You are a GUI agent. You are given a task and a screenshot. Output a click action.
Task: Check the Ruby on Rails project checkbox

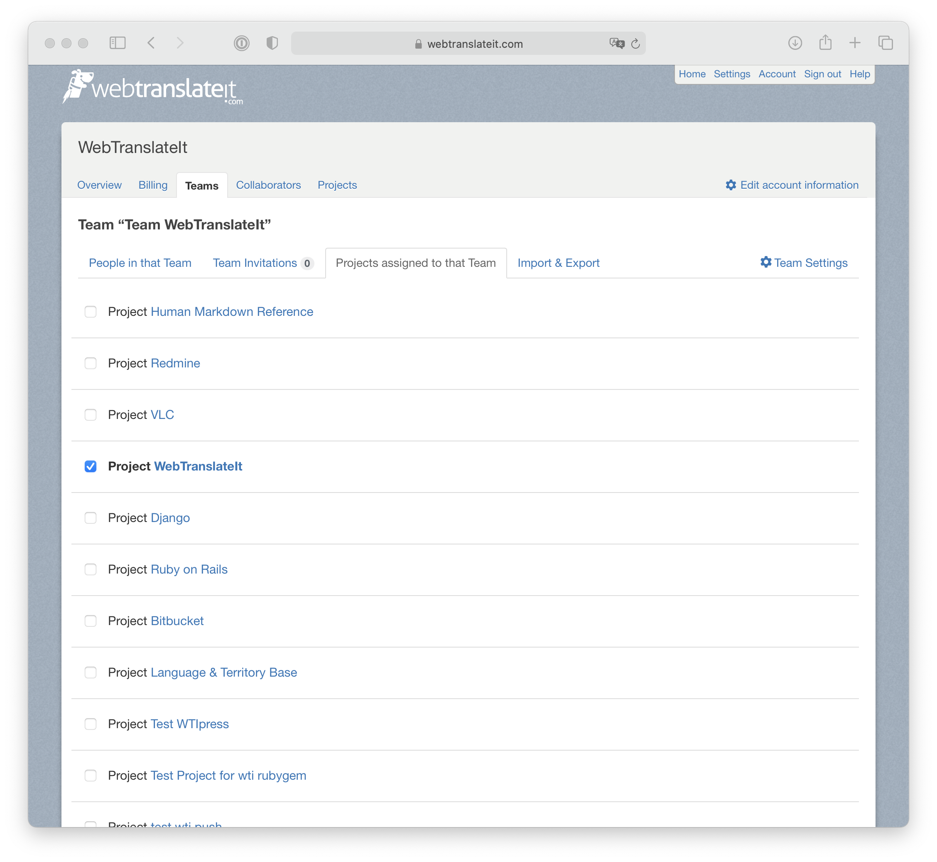(91, 569)
